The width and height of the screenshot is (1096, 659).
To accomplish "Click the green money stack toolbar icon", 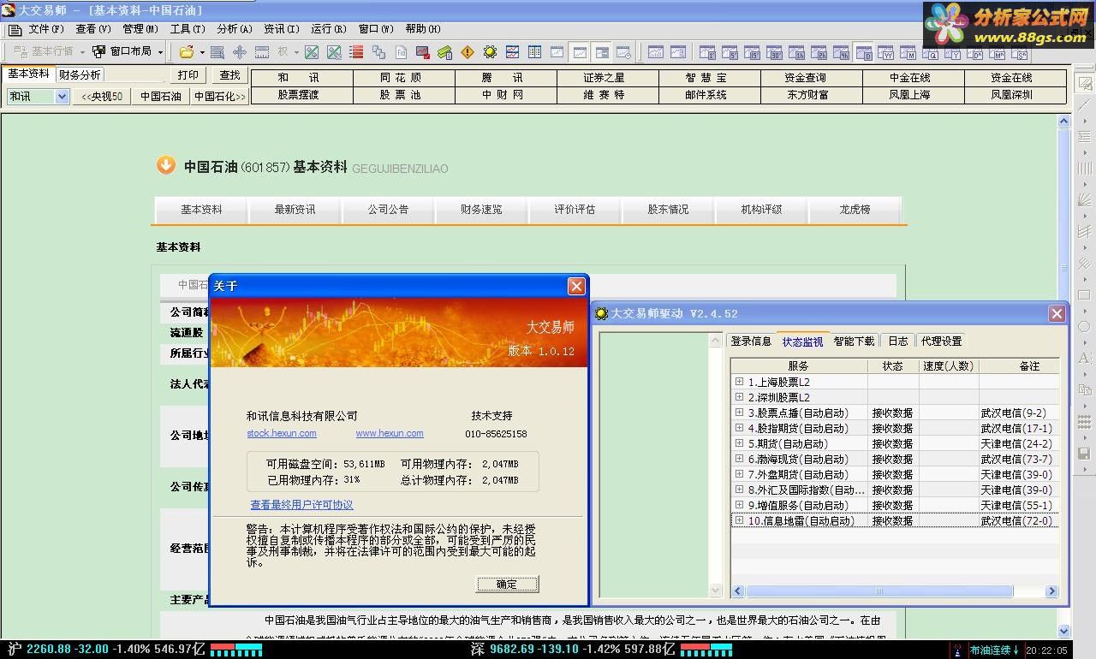I will [445, 52].
